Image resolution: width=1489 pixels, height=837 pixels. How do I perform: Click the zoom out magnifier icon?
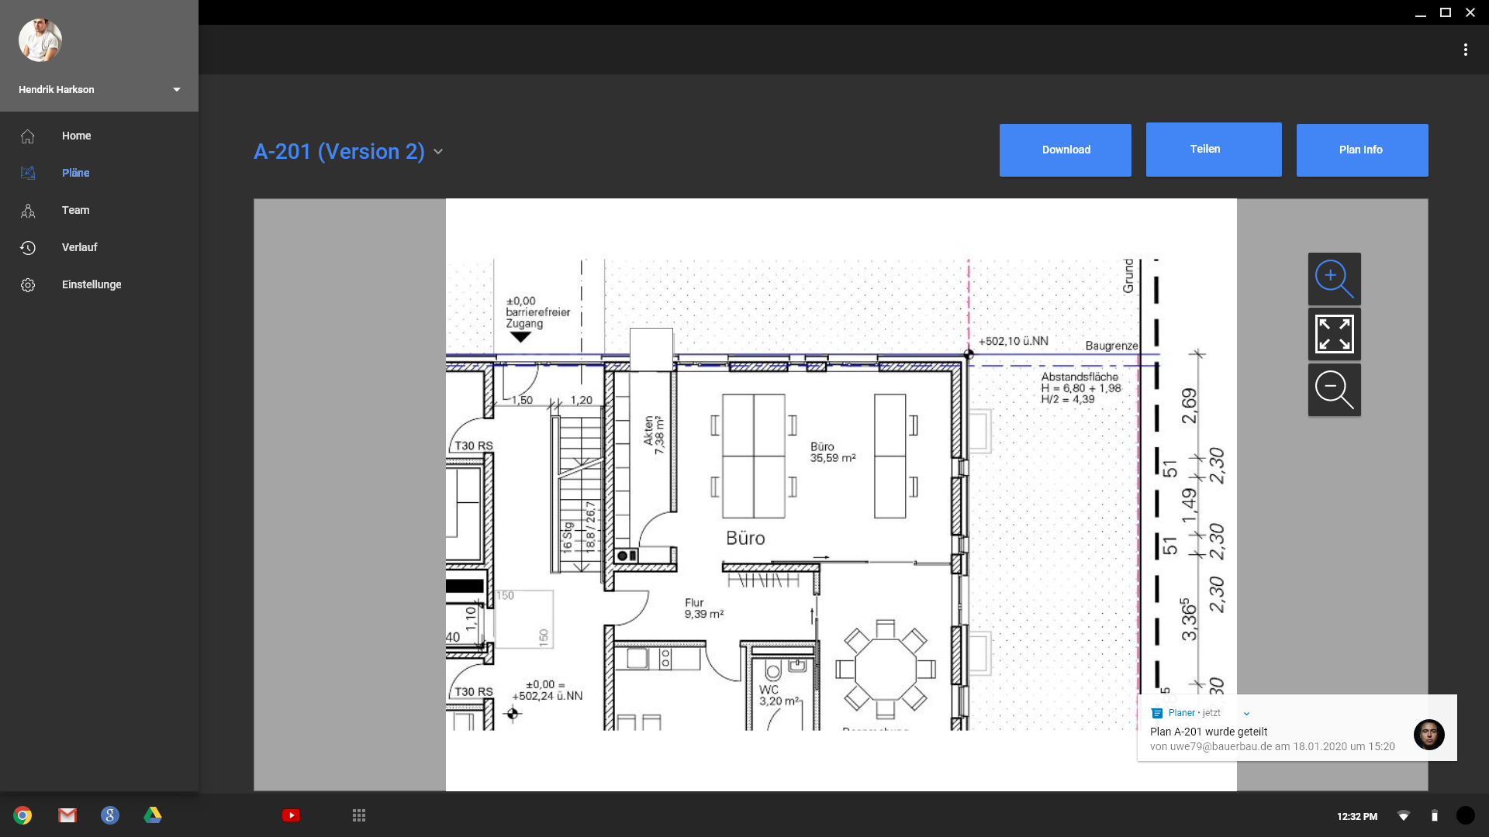click(x=1334, y=390)
